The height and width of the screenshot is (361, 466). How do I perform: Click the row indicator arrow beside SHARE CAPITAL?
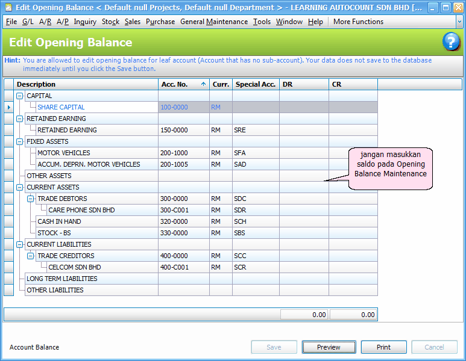point(8,107)
